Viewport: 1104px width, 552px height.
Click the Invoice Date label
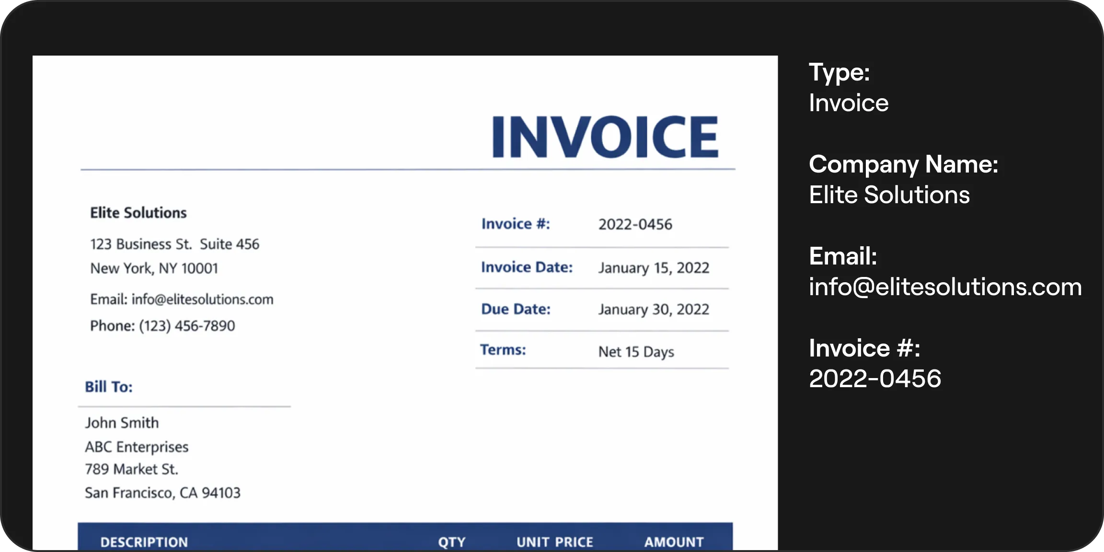[527, 267]
